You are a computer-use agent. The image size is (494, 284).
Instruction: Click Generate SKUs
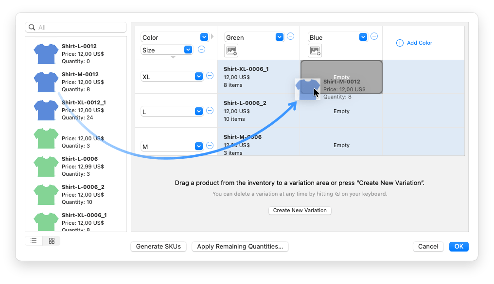coord(158,246)
